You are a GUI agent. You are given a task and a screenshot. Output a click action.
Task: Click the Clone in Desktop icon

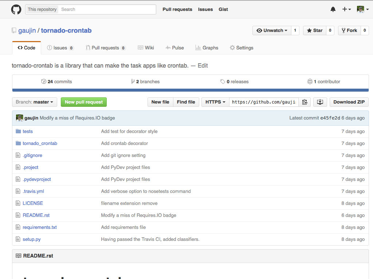tap(320, 102)
